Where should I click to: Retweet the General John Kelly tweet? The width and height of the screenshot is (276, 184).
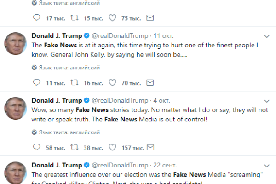coord(73,83)
